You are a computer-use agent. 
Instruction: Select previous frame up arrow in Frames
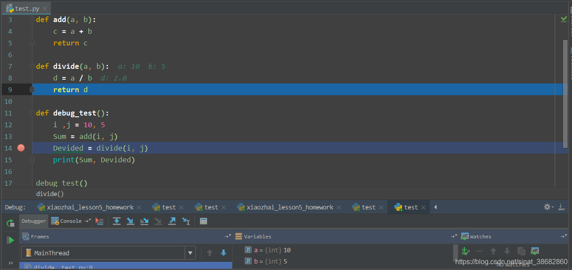pos(210,253)
